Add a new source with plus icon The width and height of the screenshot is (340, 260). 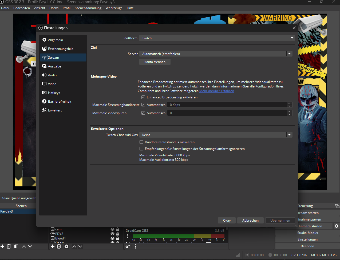pos(53,246)
